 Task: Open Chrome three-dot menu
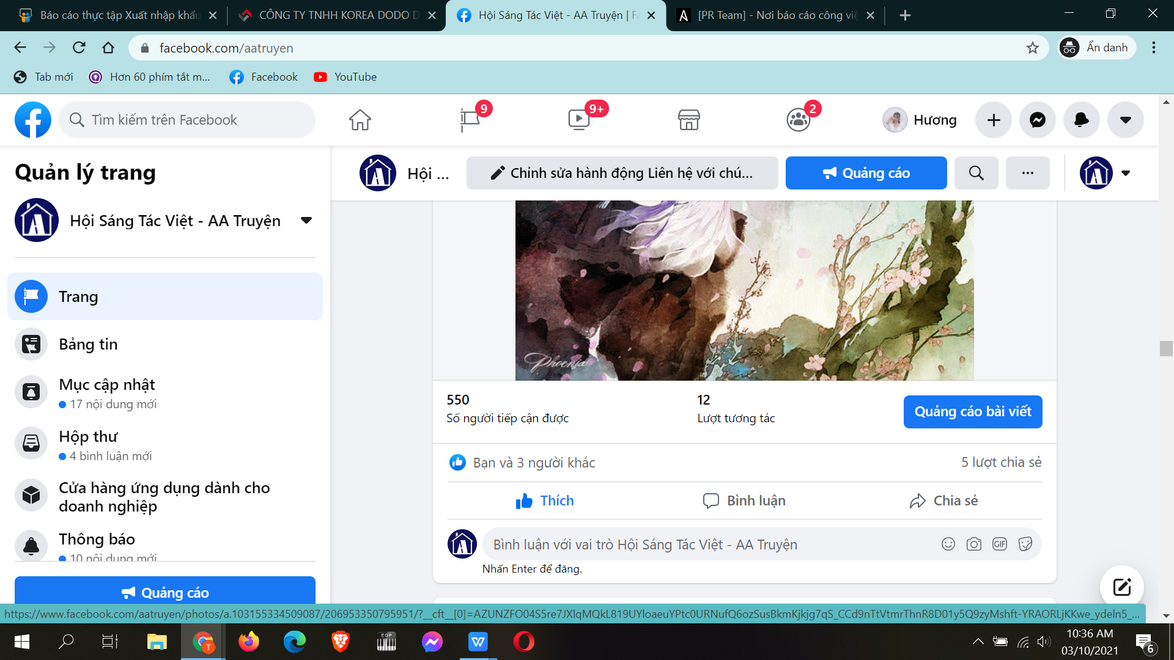[x=1154, y=48]
